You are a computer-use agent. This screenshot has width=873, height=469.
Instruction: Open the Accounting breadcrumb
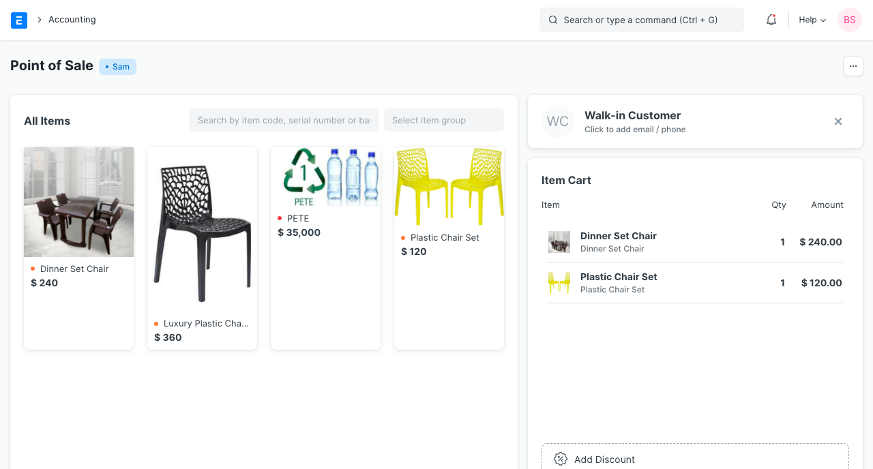tap(72, 20)
